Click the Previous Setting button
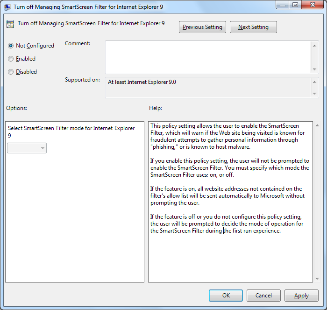 202,27
